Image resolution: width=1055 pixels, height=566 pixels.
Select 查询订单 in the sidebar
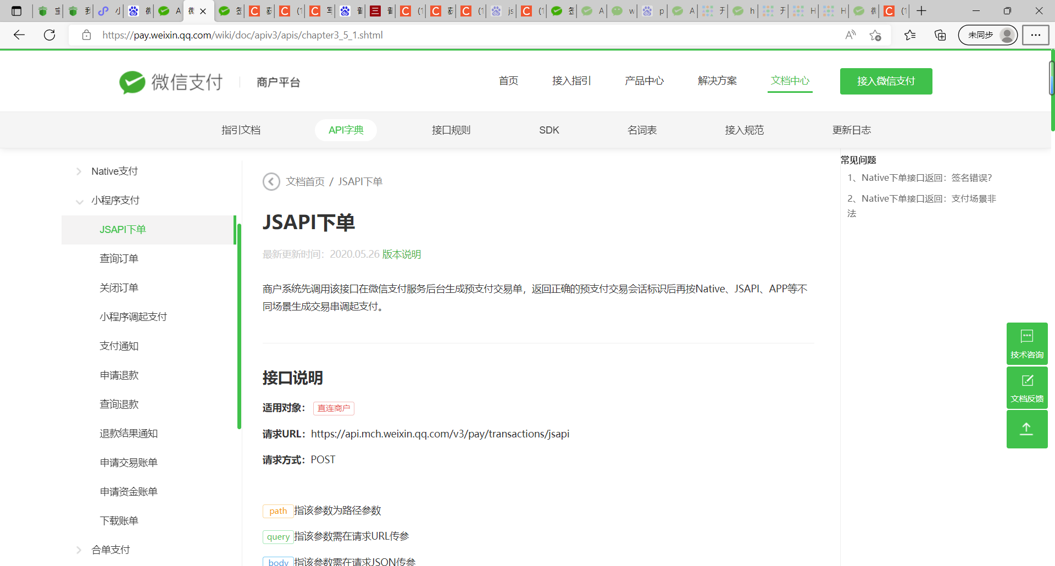pos(119,258)
